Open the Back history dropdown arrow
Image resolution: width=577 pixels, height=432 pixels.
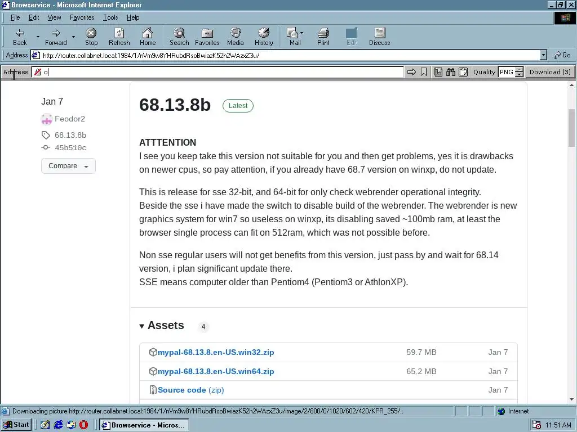(38, 37)
